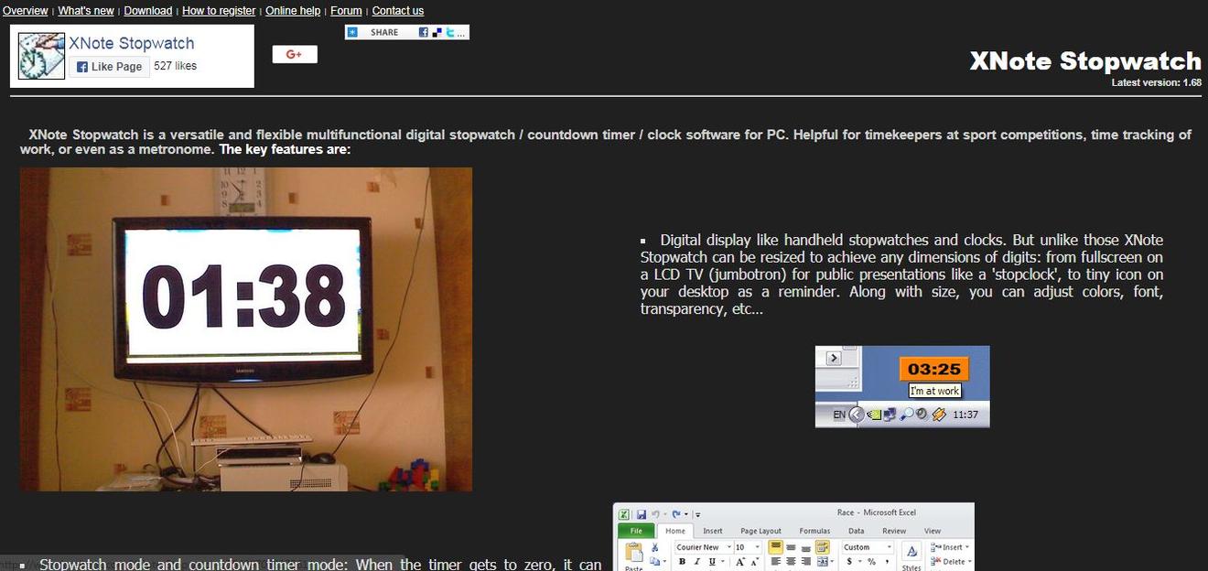Go to the How to register menu link
1208x571 pixels.
219,11
